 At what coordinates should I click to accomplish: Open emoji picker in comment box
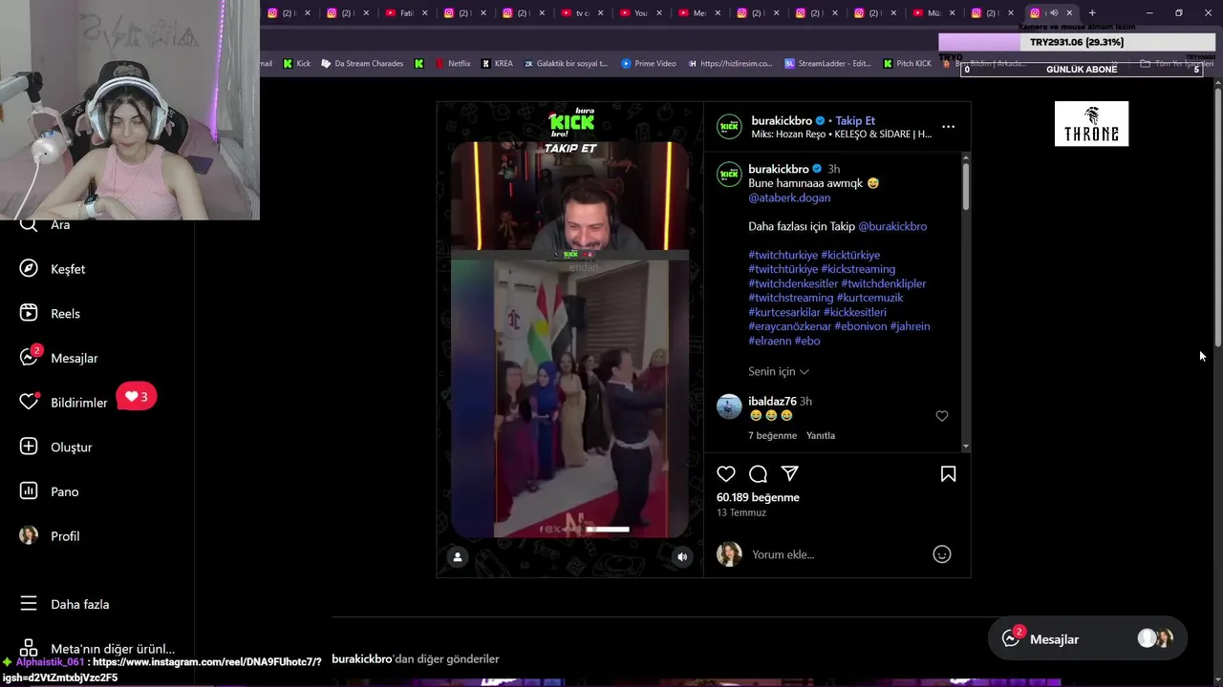point(942,554)
